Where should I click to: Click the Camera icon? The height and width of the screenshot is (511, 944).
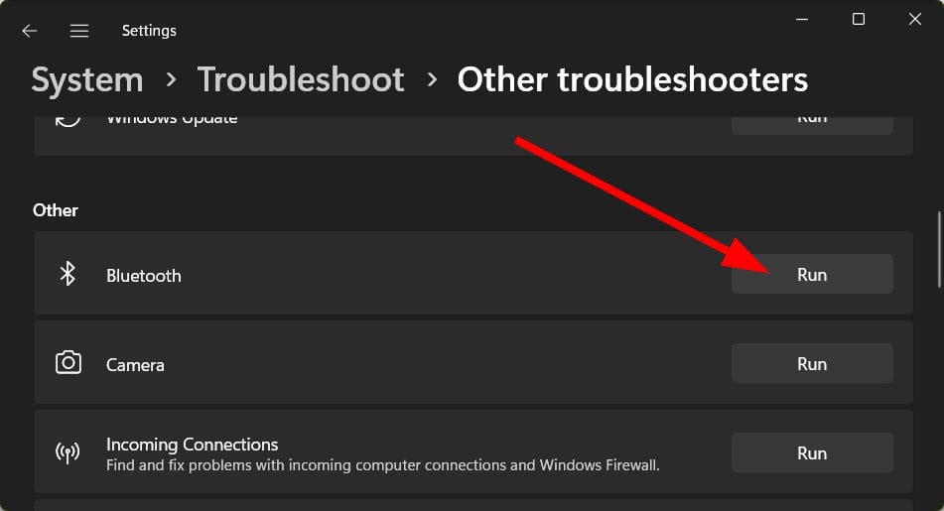point(68,363)
